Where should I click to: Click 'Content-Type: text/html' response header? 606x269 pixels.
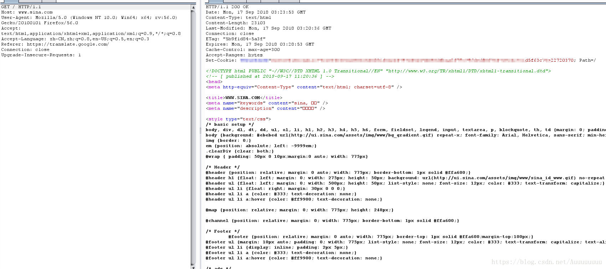coord(238,17)
